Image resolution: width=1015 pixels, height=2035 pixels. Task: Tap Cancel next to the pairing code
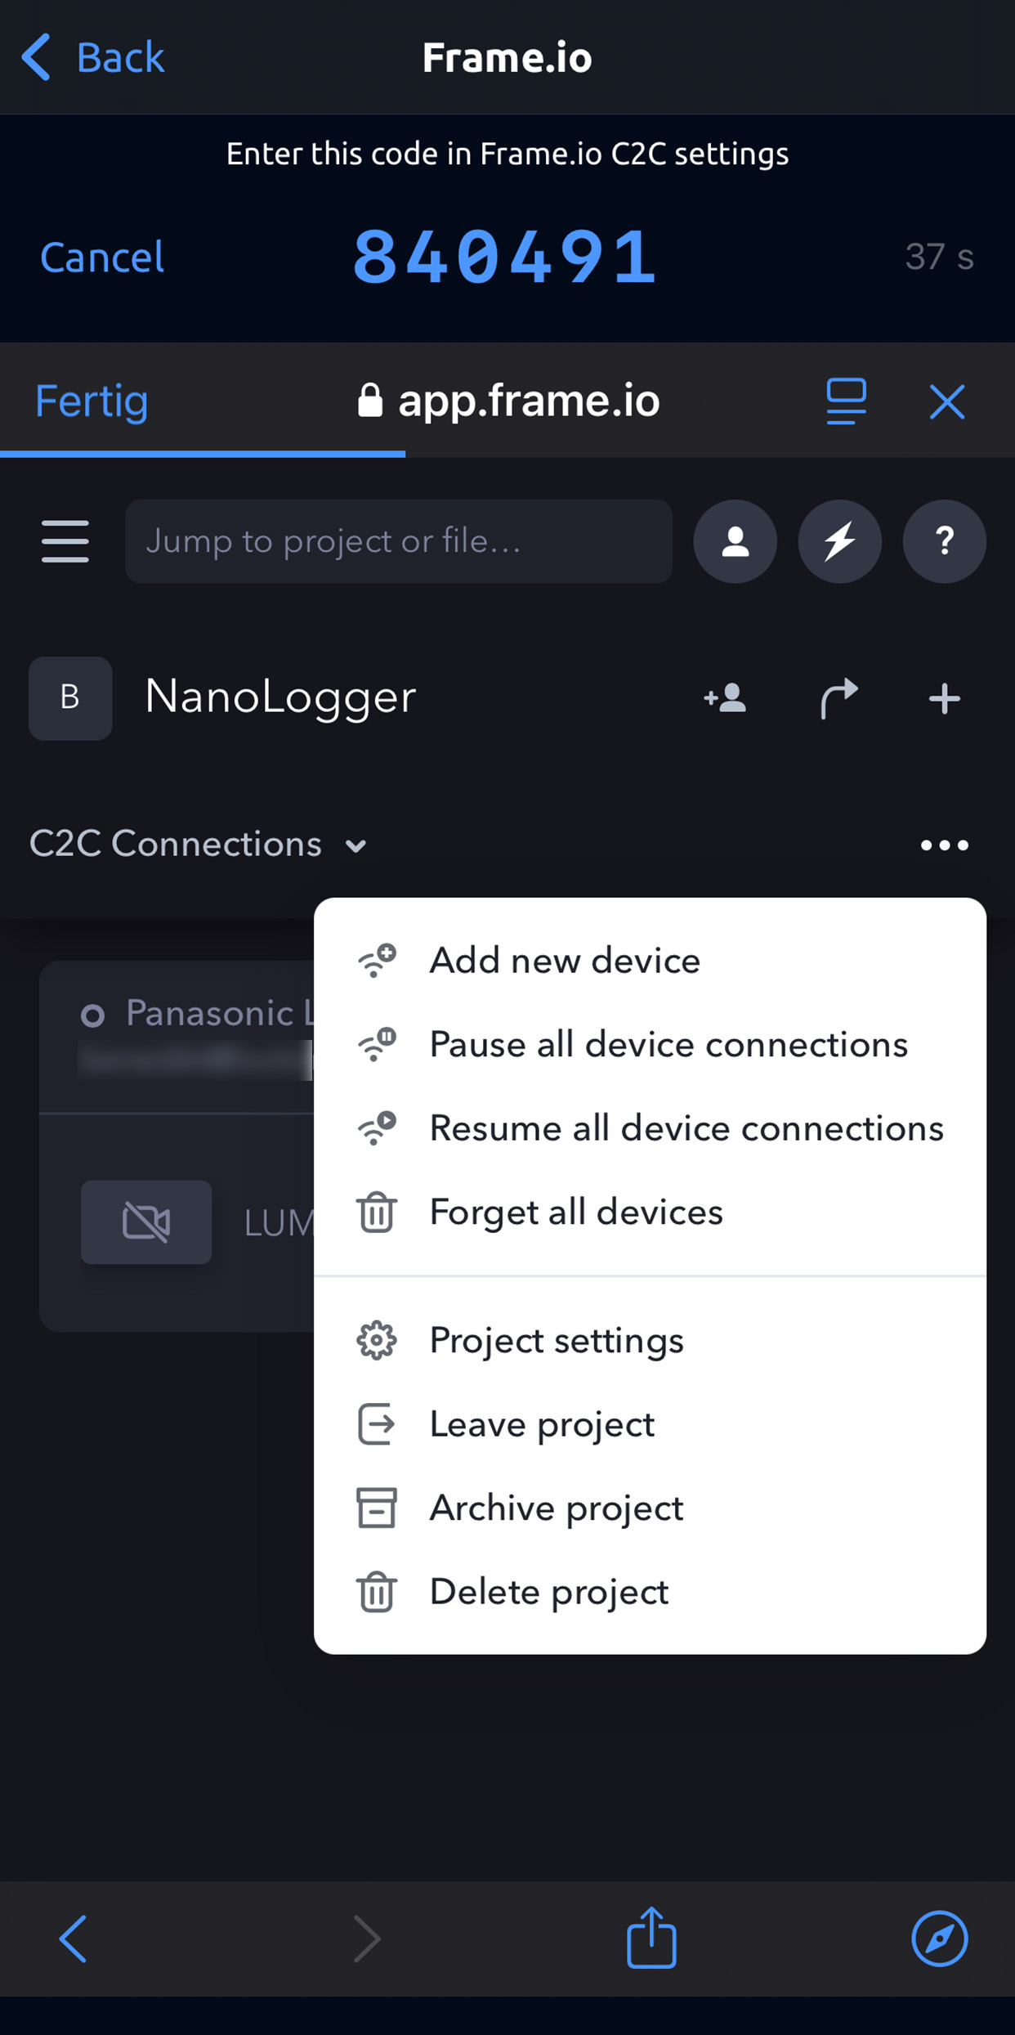coord(102,257)
